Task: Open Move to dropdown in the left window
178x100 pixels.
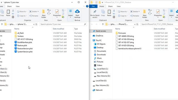Action: (22, 11)
